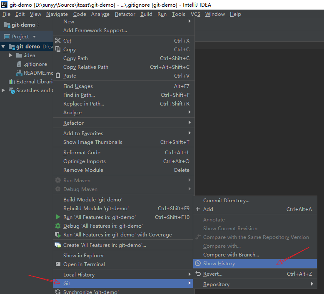Viewport: 324px width, 294px height.
Task: Collapse the git-demo project root node
Action: coord(4,47)
